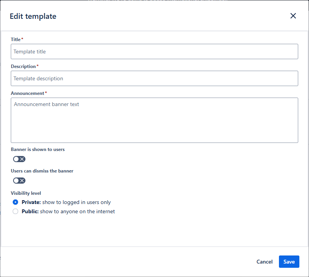Viewport: 309px width, 277px height.
Task: Click the 'Title' field label
Action: tap(16, 40)
